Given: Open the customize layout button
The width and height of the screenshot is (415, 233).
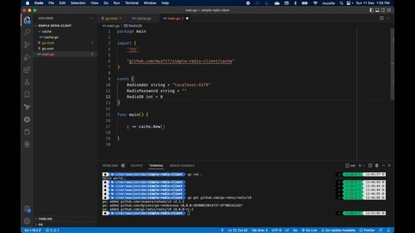Looking at the screenshot, I should 389,10.
